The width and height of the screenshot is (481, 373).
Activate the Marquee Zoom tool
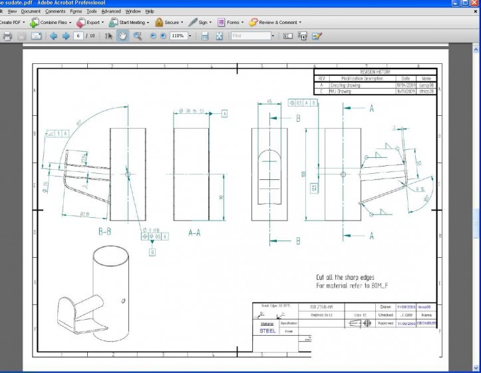[x=138, y=36]
